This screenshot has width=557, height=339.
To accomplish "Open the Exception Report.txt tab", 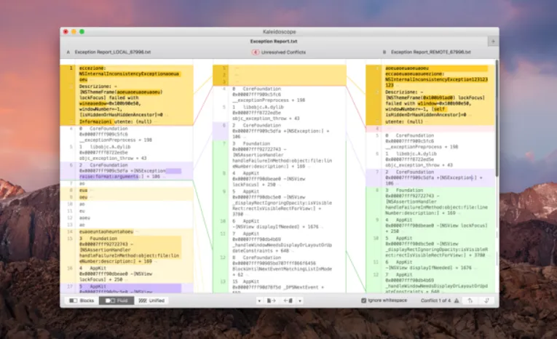I will (x=274, y=41).
